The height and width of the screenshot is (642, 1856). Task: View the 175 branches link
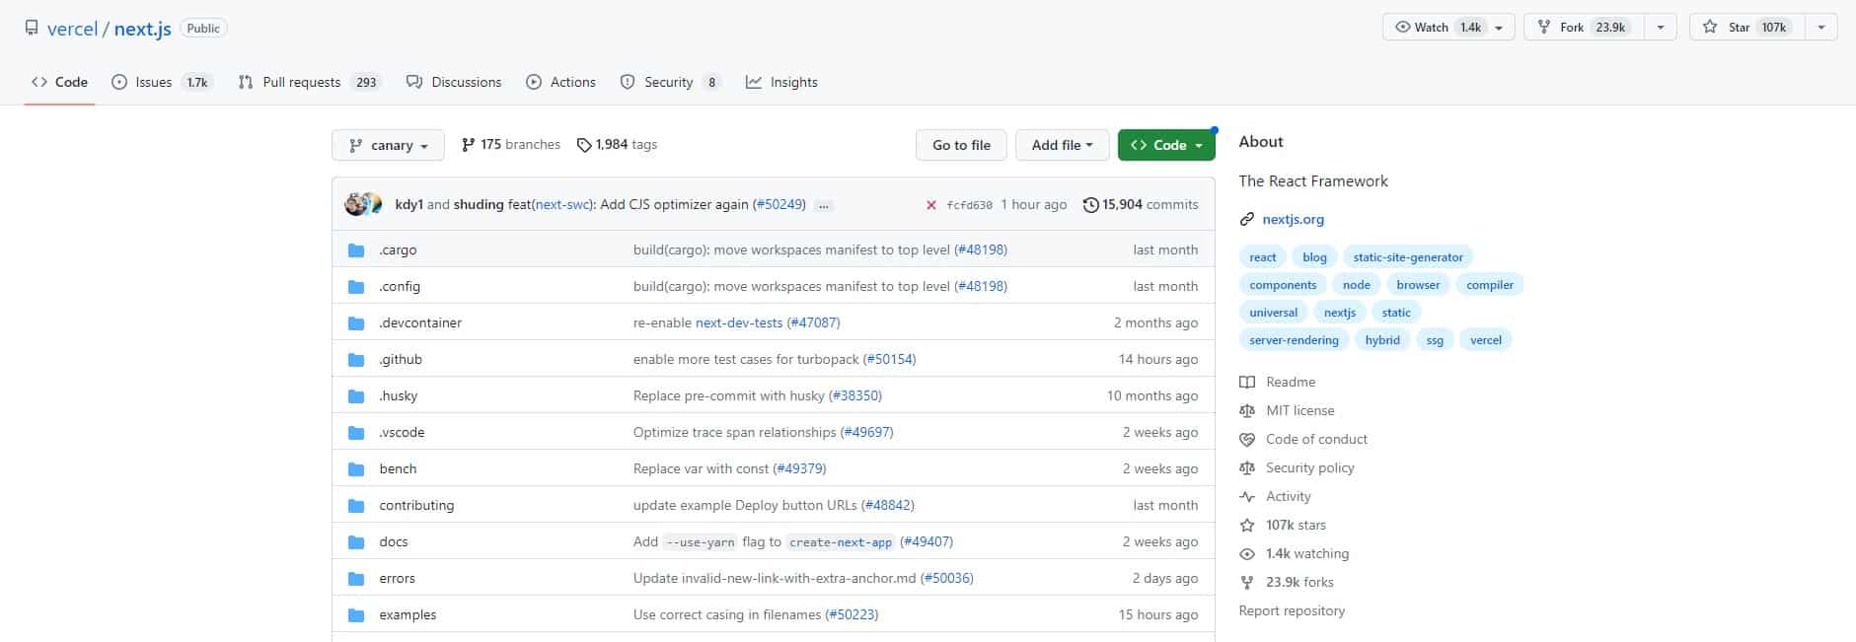click(510, 145)
